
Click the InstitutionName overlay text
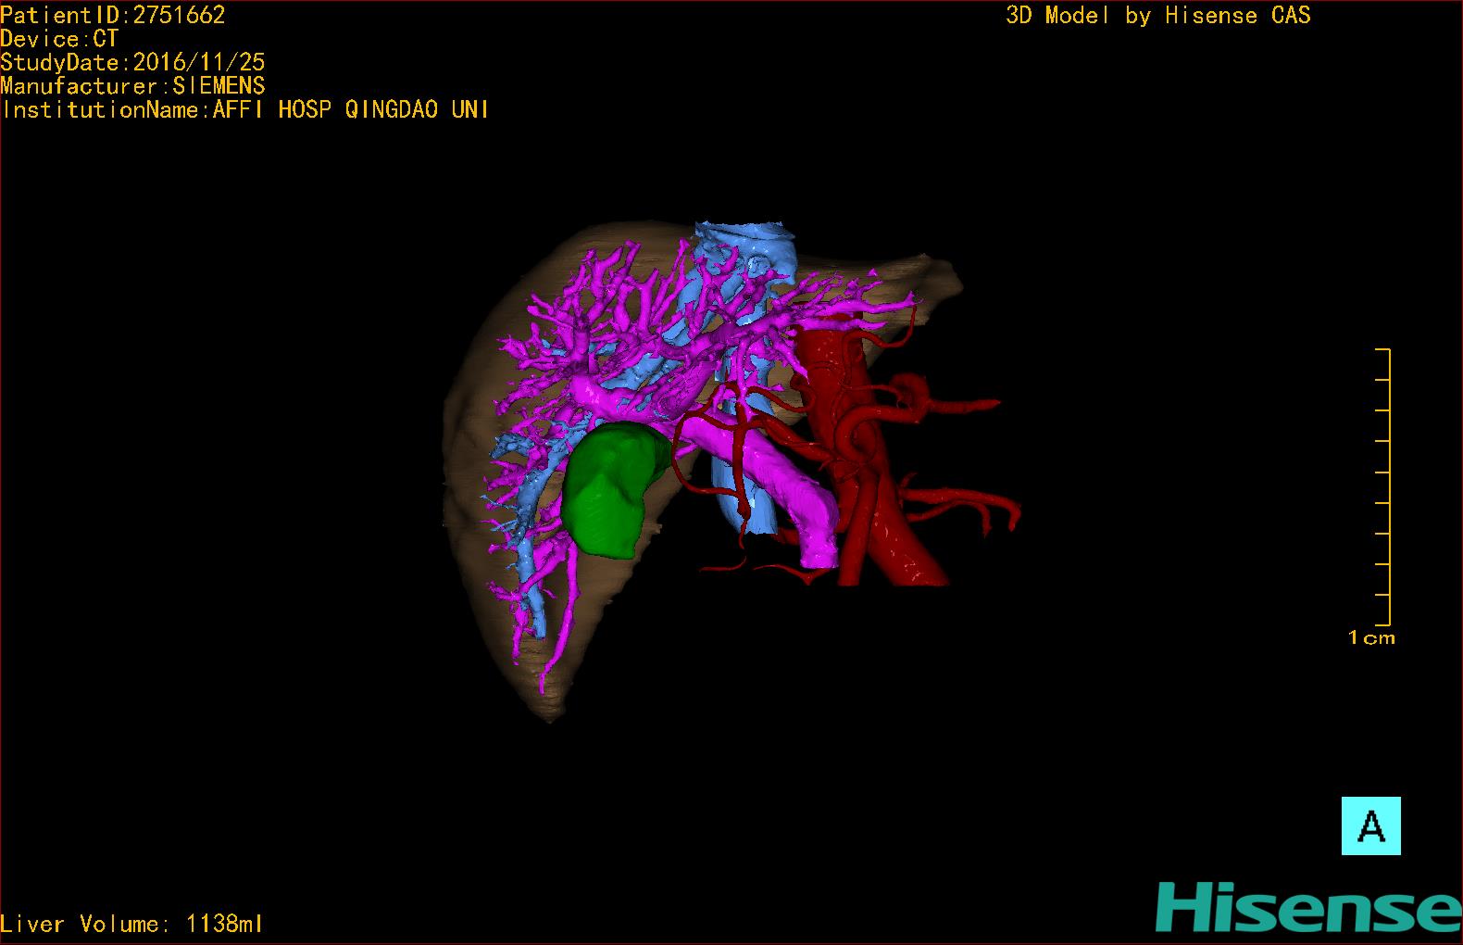point(245,109)
